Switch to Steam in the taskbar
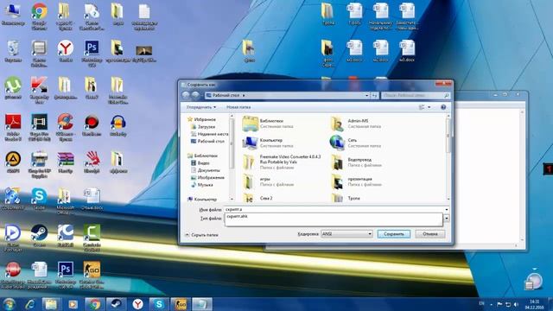553x311 pixels. point(116,304)
